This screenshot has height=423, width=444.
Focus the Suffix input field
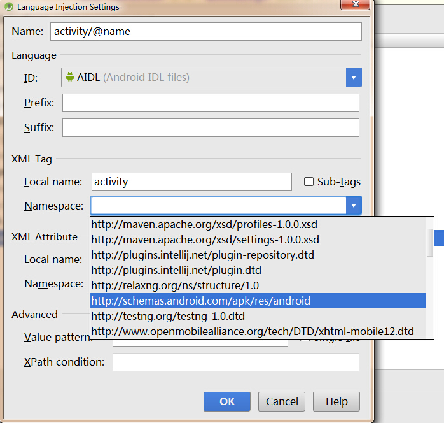pyautogui.click(x=211, y=127)
